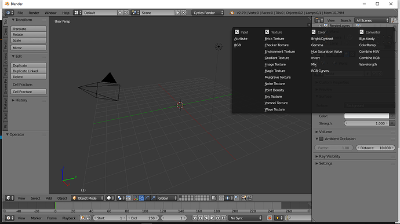The height and width of the screenshot is (224, 400).
Task: Toggle the Ambient Occlusion checkbox
Action: [x=321, y=139]
